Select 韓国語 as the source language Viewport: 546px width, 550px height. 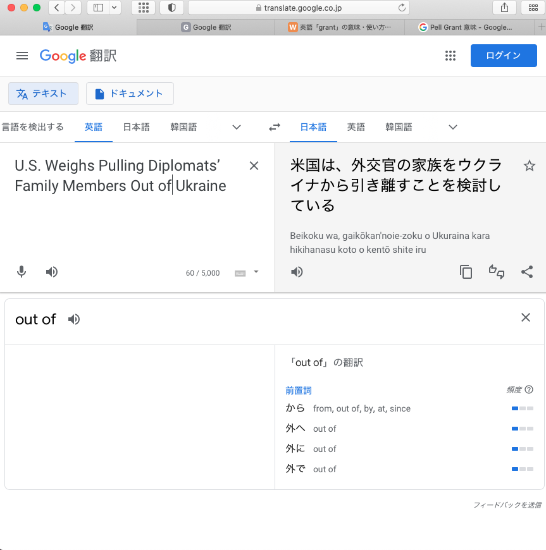(183, 127)
